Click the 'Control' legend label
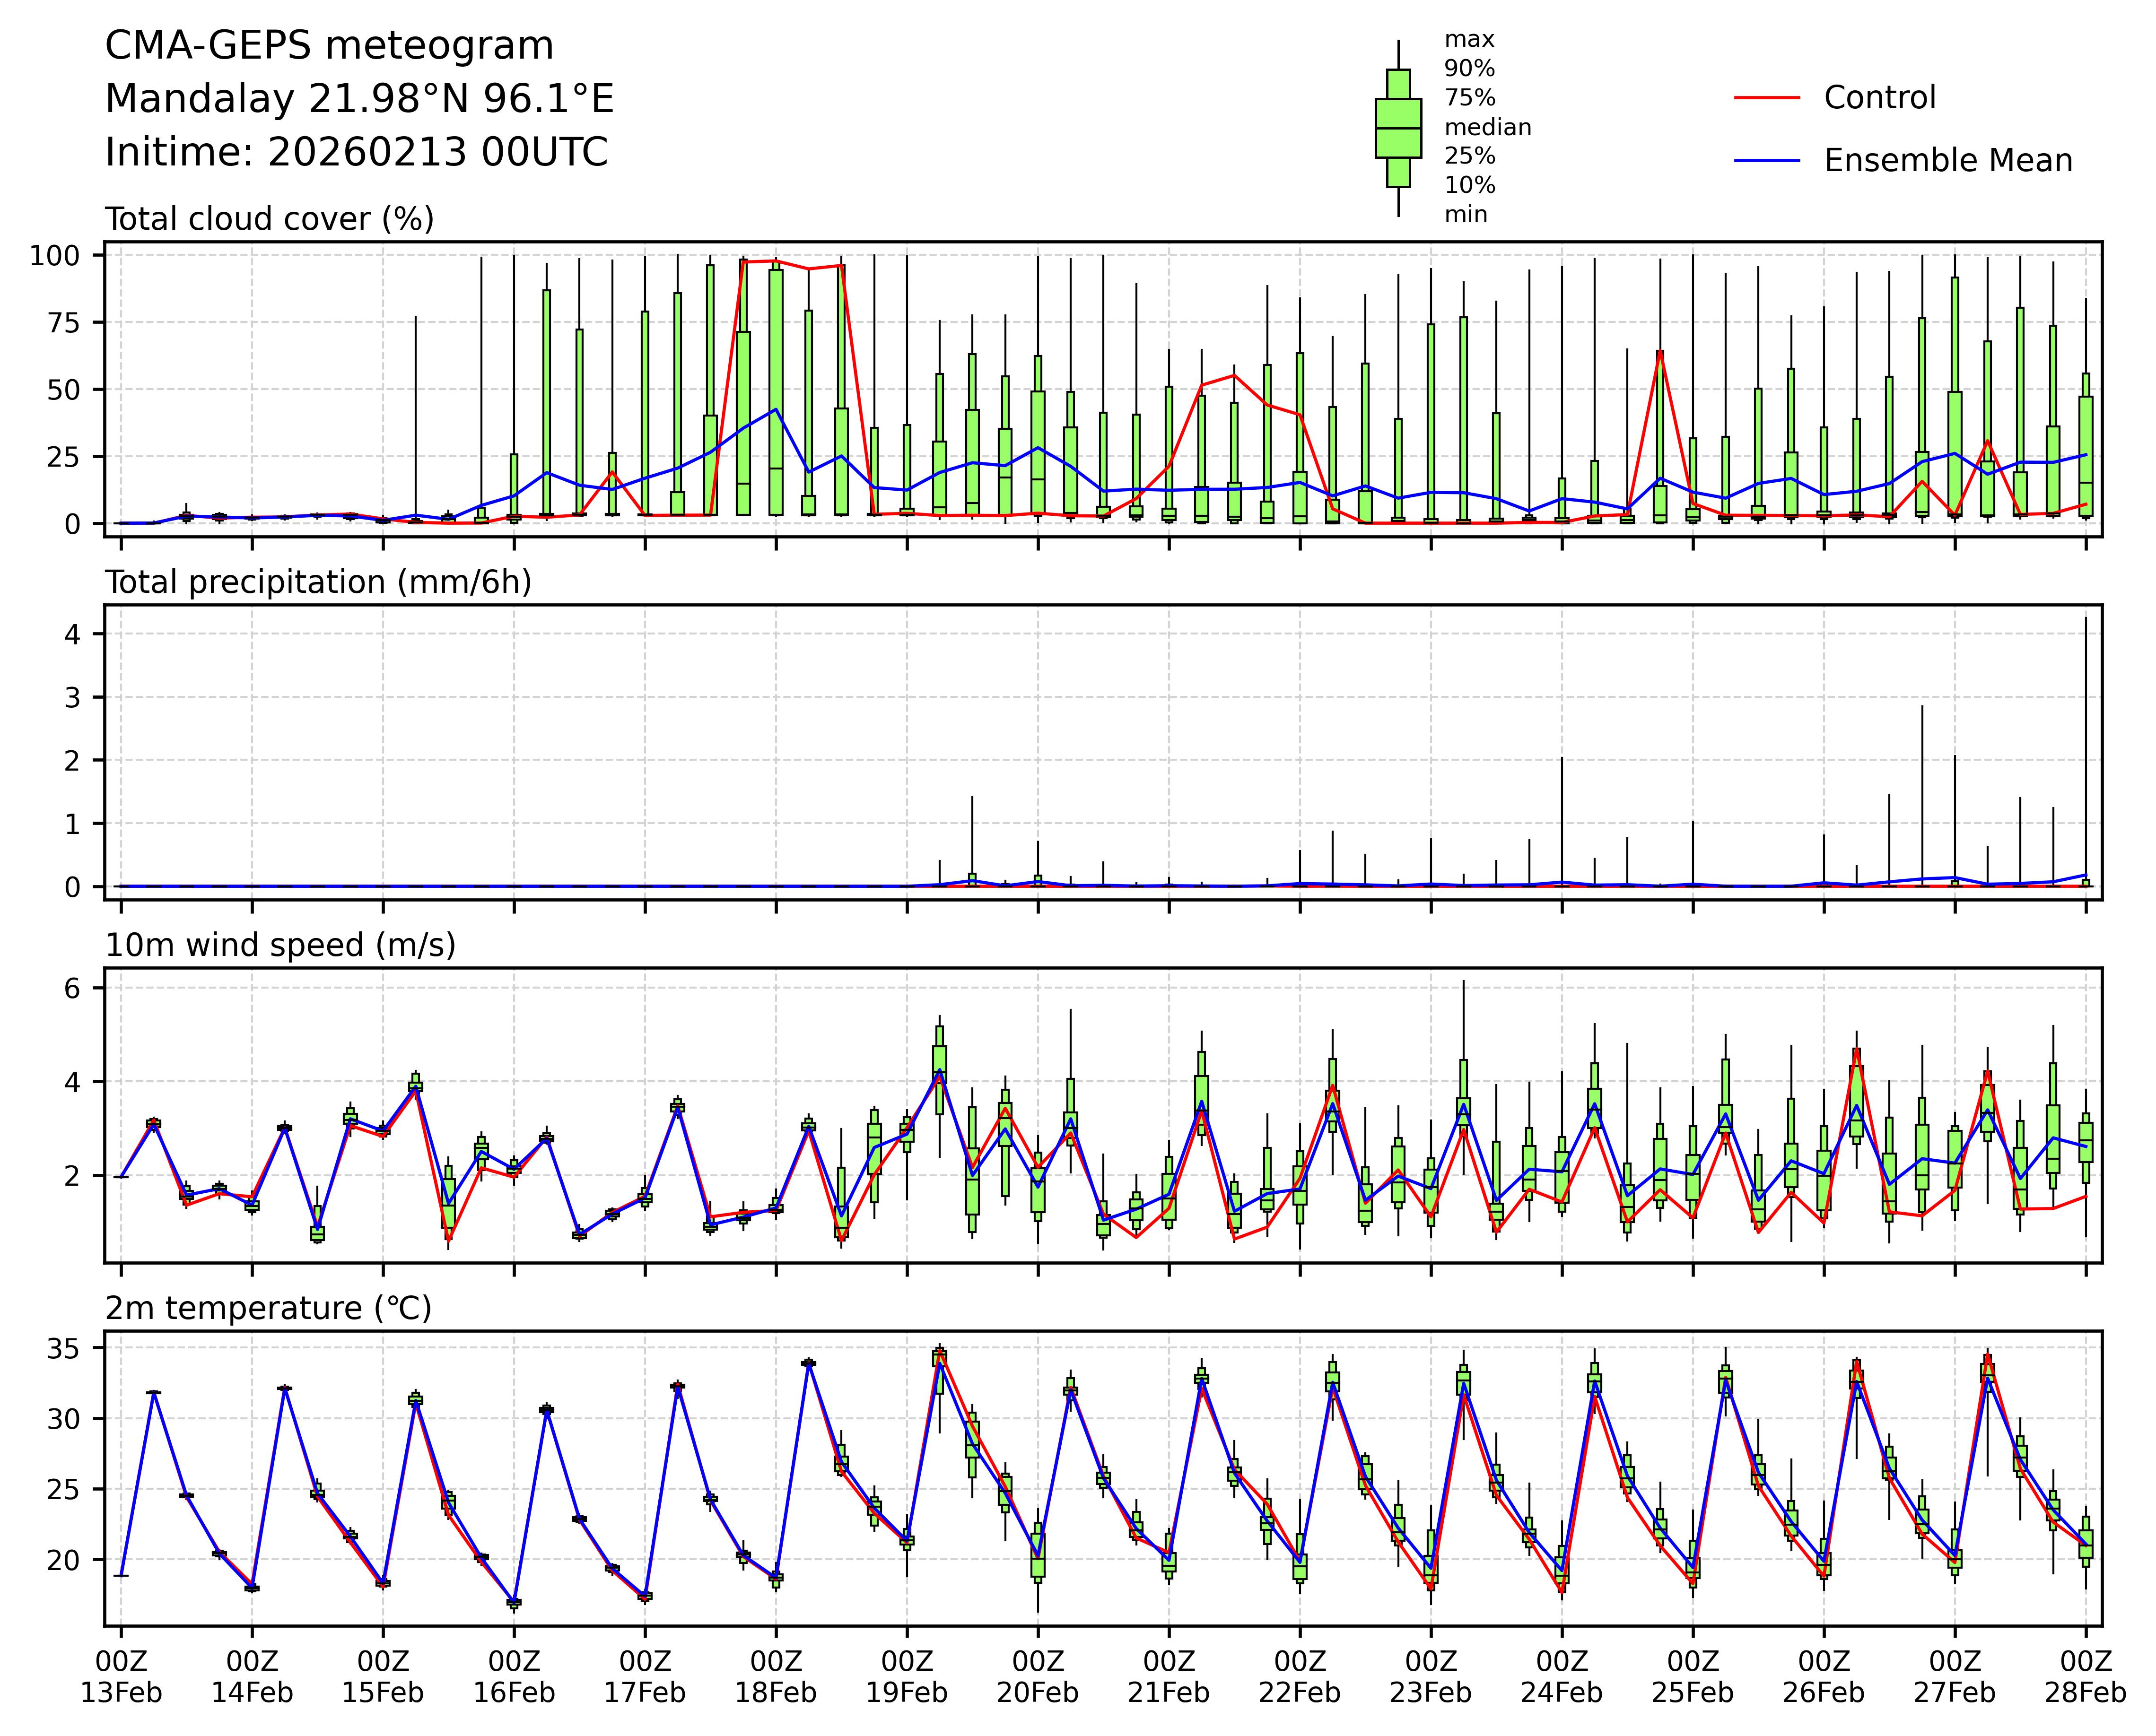This screenshot has height=1736, width=2156. click(x=1879, y=98)
